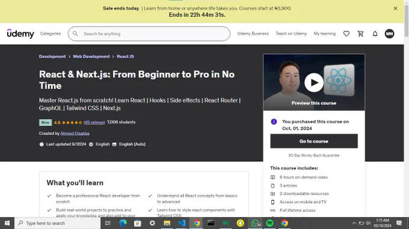This screenshot has height=229, width=409.
Task: Click the taskbar clock showing 1:15 AM
Action: pyautogui.click(x=383, y=223)
